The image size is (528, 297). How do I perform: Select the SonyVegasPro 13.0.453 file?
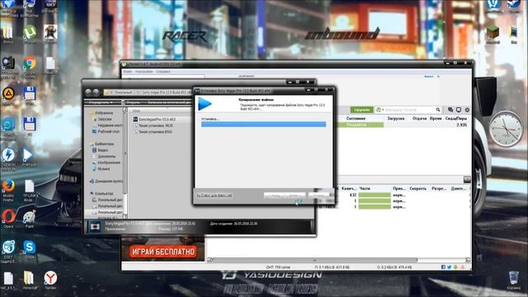click(x=154, y=119)
